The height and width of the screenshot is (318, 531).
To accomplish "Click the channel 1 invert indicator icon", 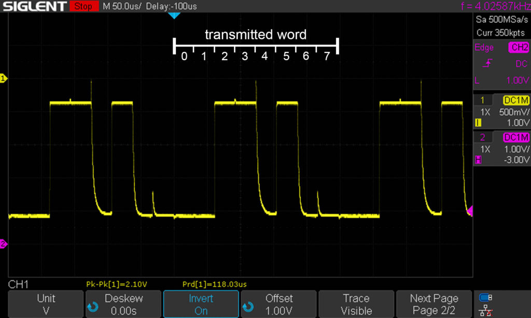I will tap(478, 123).
